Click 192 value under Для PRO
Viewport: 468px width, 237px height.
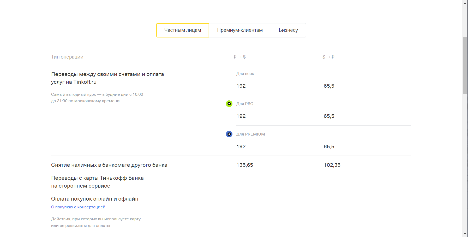(241, 116)
